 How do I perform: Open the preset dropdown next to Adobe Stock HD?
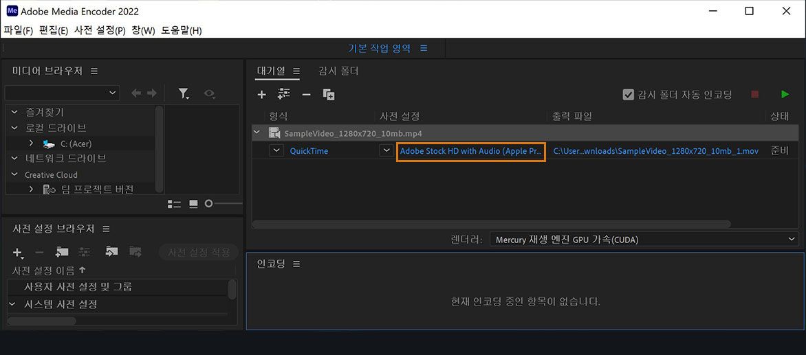pos(386,151)
